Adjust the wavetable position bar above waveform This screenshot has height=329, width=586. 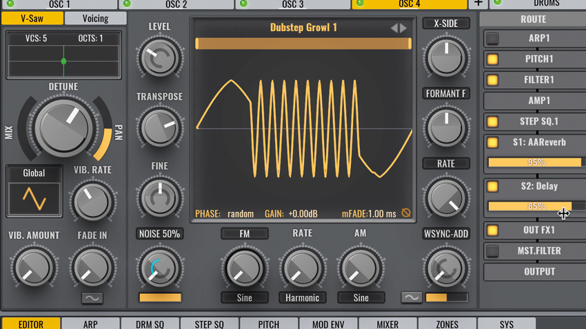point(303,43)
